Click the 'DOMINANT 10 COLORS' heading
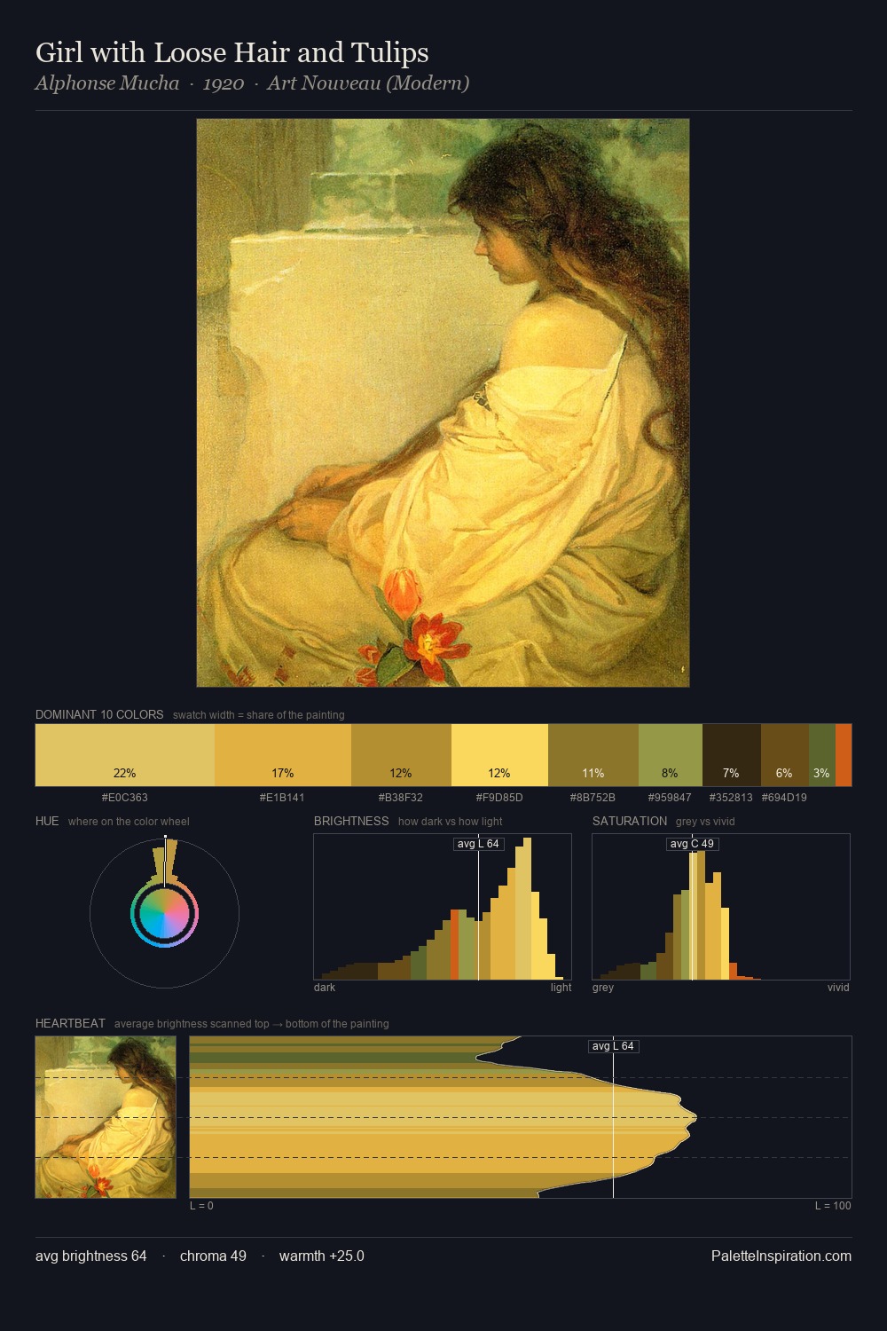 [x=99, y=714]
